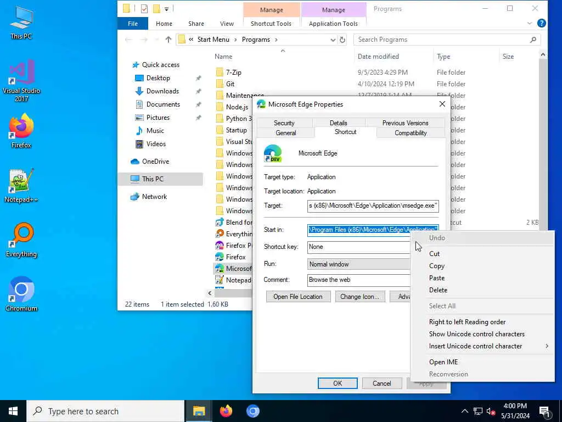Open the This PC desktop icon

(x=21, y=22)
